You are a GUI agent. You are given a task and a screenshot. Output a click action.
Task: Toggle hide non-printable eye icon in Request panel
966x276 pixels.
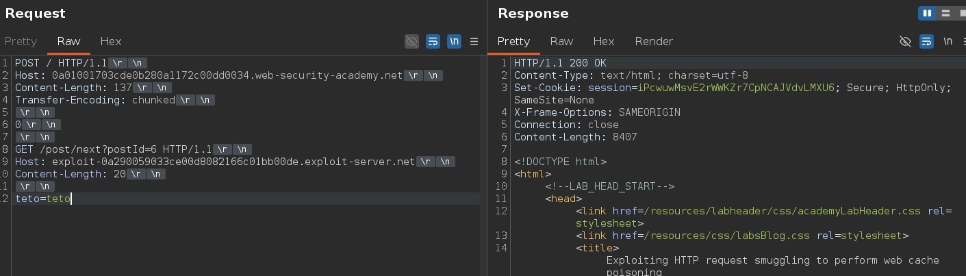(x=411, y=41)
